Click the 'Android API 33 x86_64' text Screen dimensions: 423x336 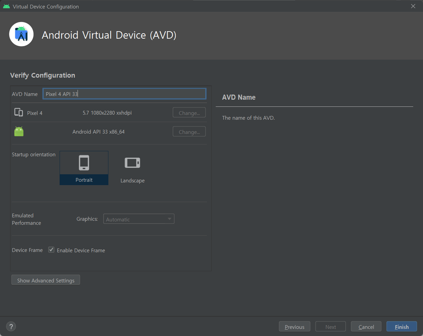click(x=99, y=132)
